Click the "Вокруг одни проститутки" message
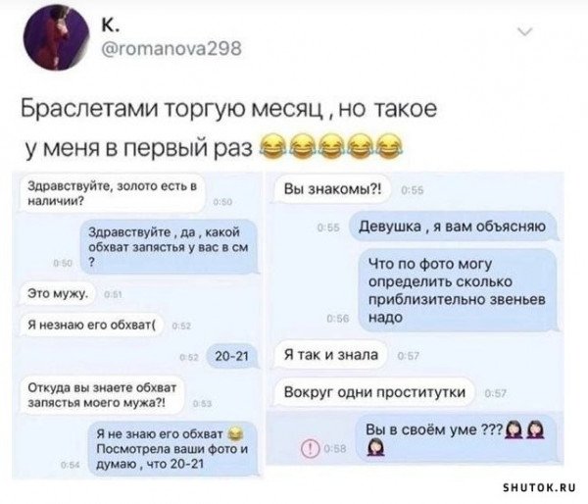Image resolution: width=588 pixels, height=504 pixels. (x=374, y=392)
